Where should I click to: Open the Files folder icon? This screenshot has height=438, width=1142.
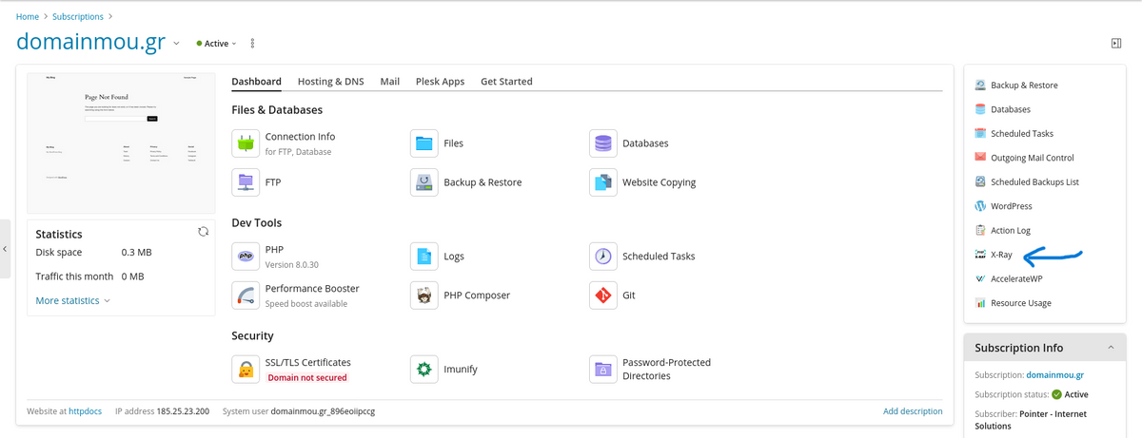tap(424, 143)
